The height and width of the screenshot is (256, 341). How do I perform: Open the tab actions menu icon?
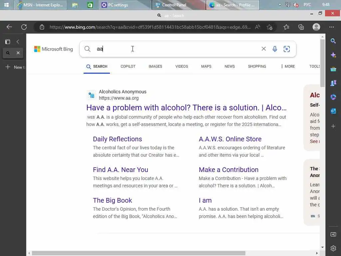8,42
